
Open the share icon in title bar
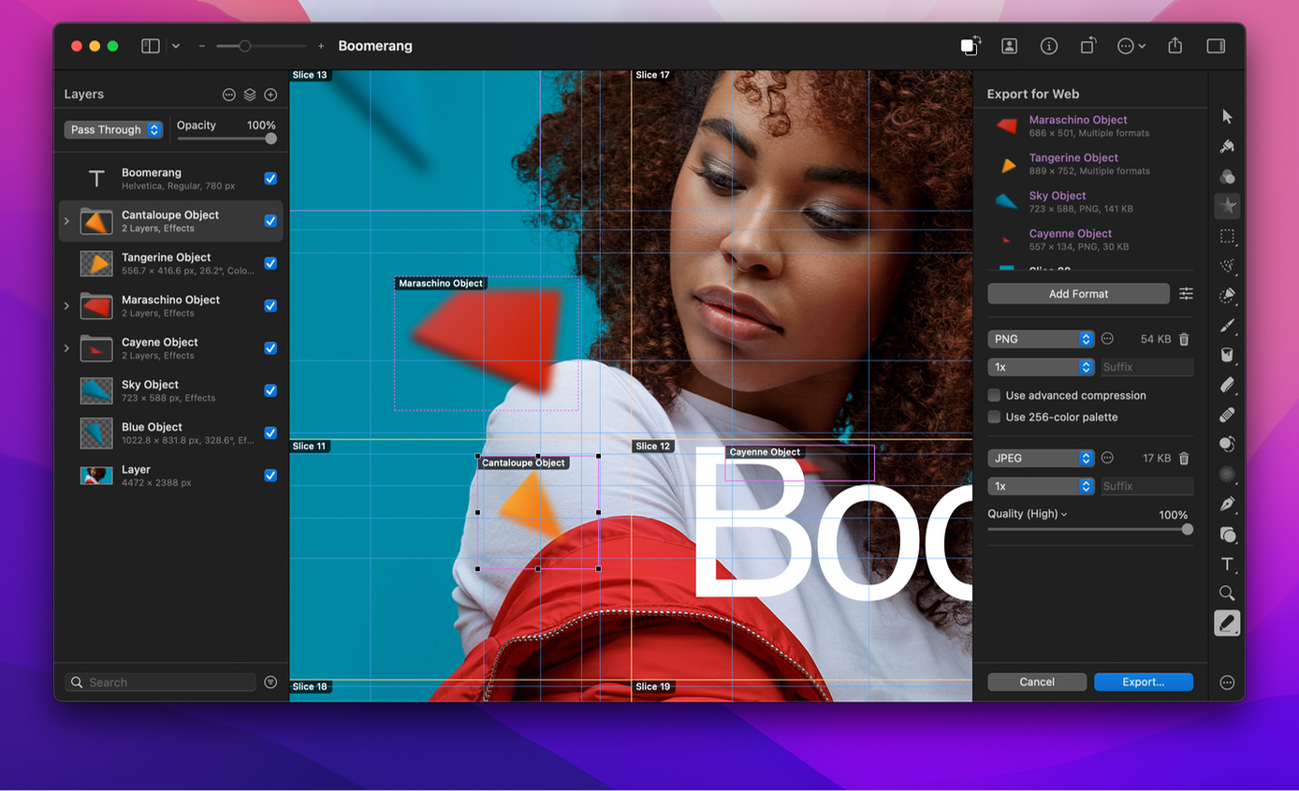[1175, 46]
